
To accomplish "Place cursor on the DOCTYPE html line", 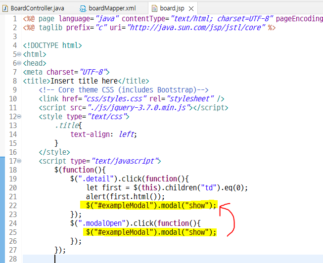I will (52, 45).
